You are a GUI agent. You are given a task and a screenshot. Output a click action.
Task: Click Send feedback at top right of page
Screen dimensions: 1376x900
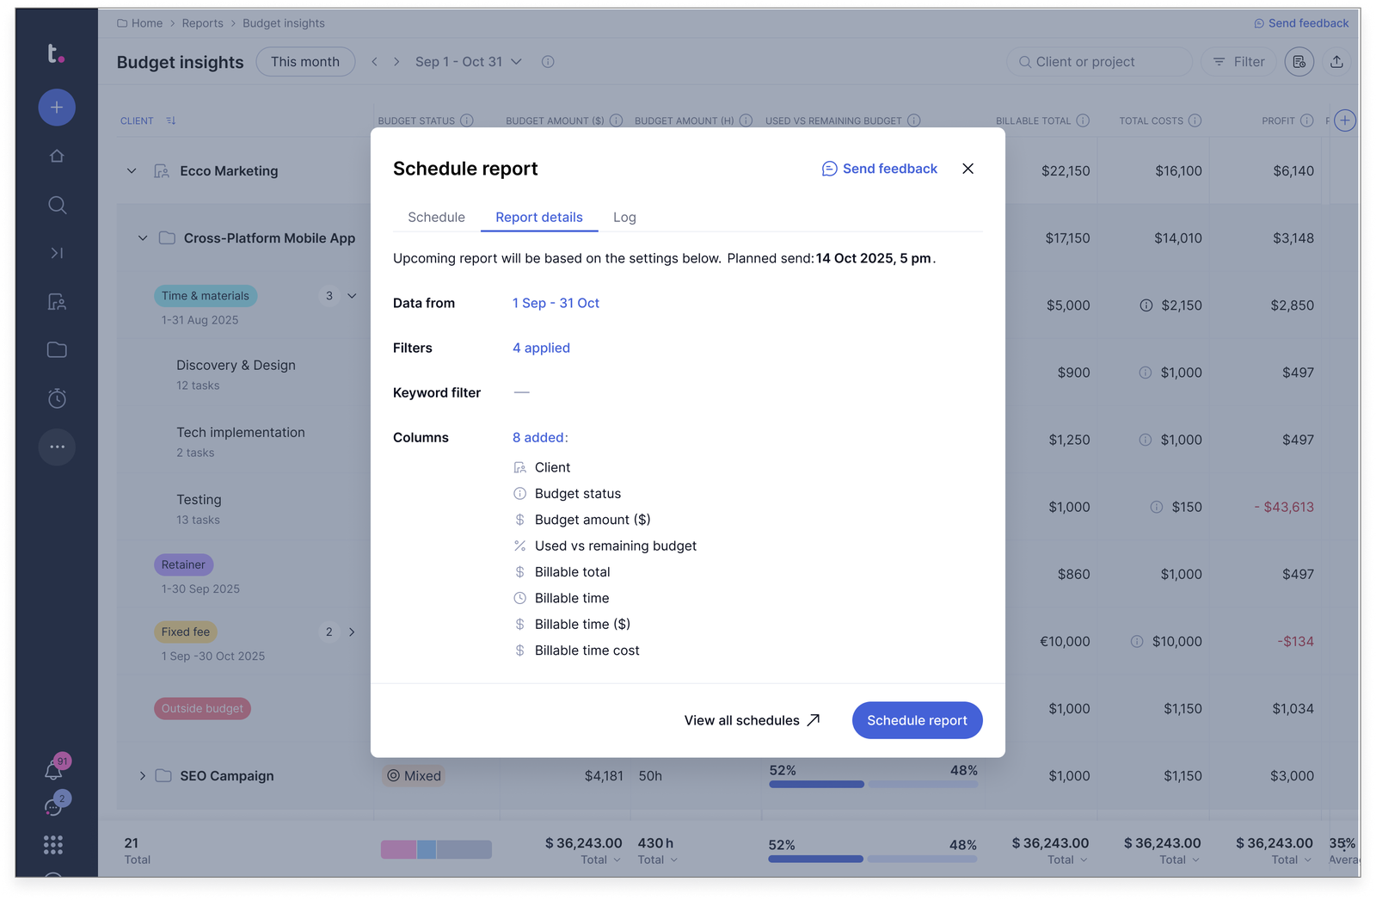(x=1301, y=23)
